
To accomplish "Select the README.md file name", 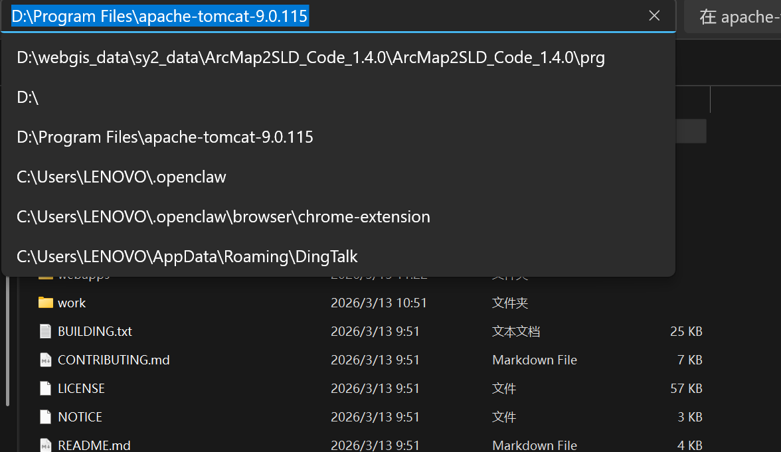I will (94, 445).
